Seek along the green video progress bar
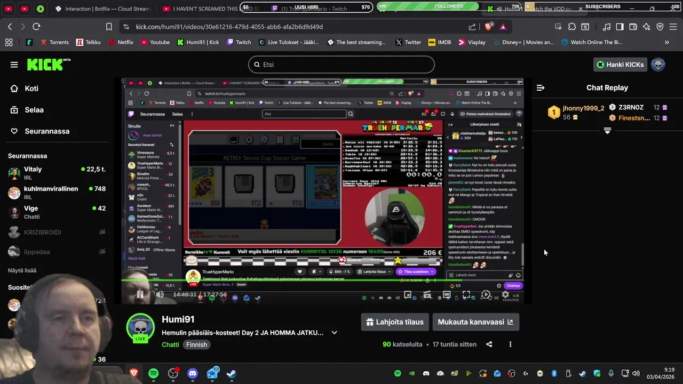The image size is (683, 384). click(323, 281)
